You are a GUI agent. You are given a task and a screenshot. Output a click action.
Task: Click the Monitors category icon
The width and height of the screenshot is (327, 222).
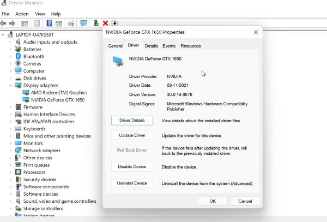(18, 143)
